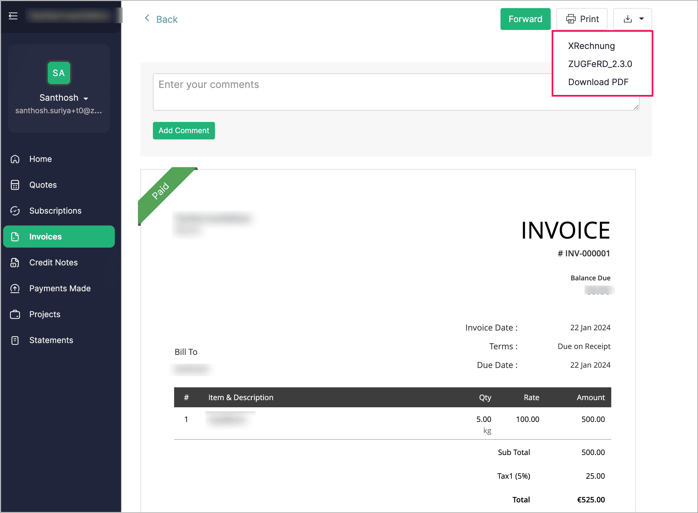Image resolution: width=698 pixels, height=513 pixels.
Task: Select Download PDF option
Action: [598, 82]
